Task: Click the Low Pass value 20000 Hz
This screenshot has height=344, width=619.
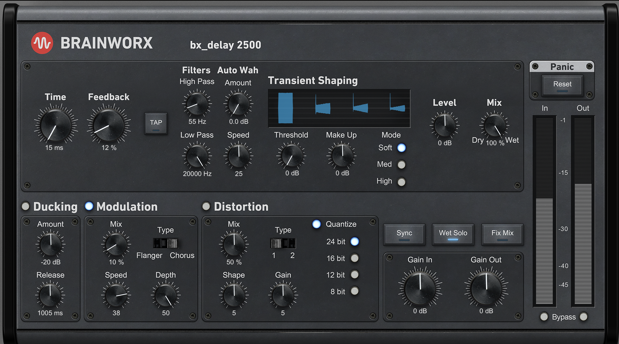Action: click(197, 174)
